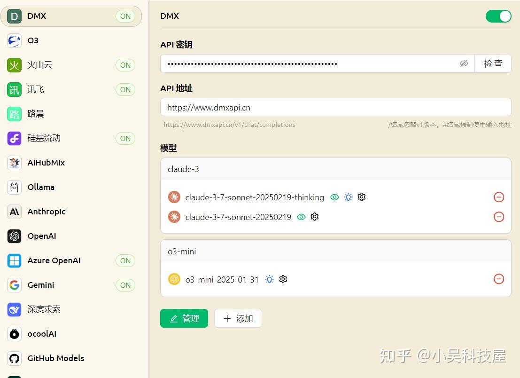
Task: Disable the DMX provider toggle
Action: coord(498,16)
